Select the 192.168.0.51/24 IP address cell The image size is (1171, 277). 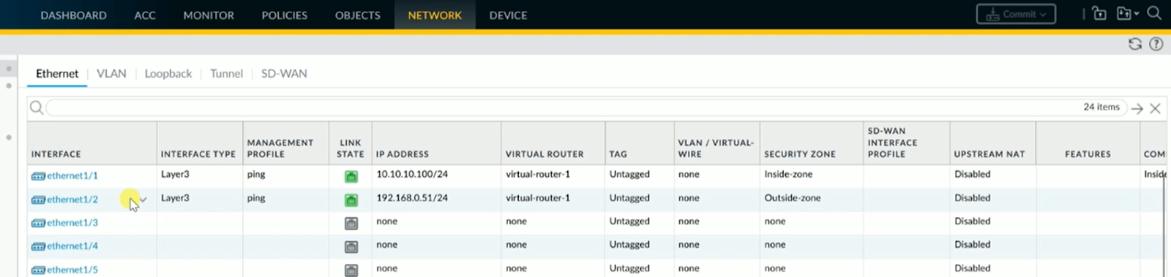click(x=412, y=197)
